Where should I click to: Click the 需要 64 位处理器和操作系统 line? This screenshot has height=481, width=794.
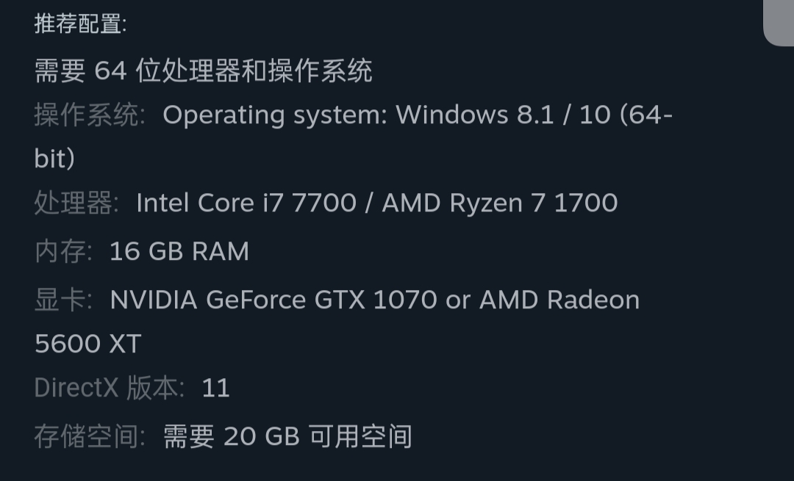[x=204, y=70]
